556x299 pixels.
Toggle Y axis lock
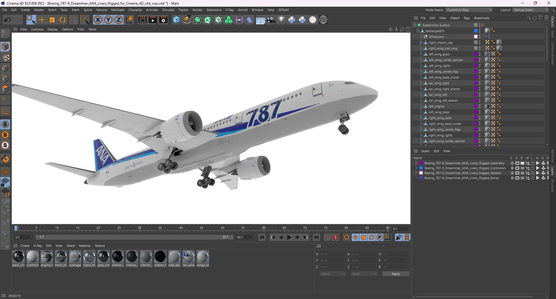click(108, 20)
